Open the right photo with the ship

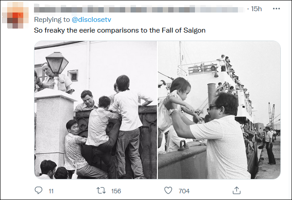219,110
